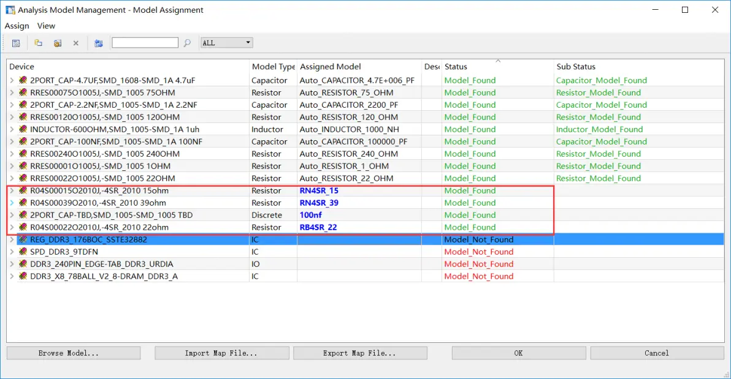The width and height of the screenshot is (731, 379).
Task: Sort by the Status column header
Action: coord(497,67)
